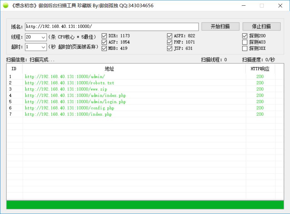Focus the 域名 URL input field
This screenshot has width=290, height=214.
click(112, 27)
